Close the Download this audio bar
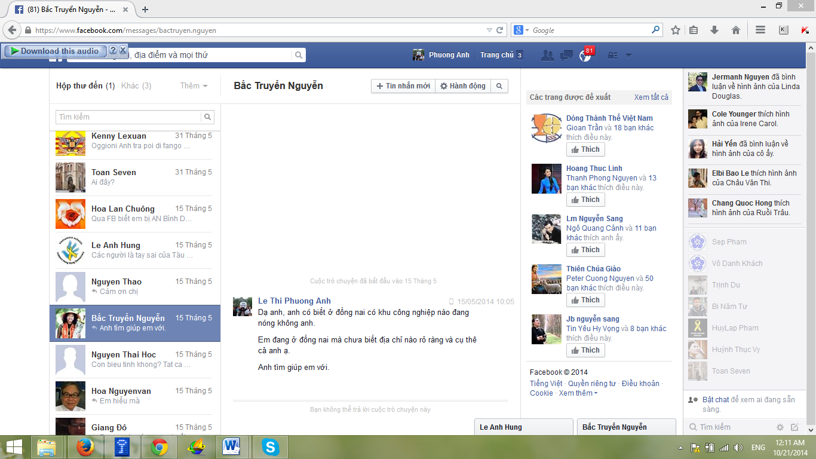This screenshot has height=459, width=816. coord(123,51)
